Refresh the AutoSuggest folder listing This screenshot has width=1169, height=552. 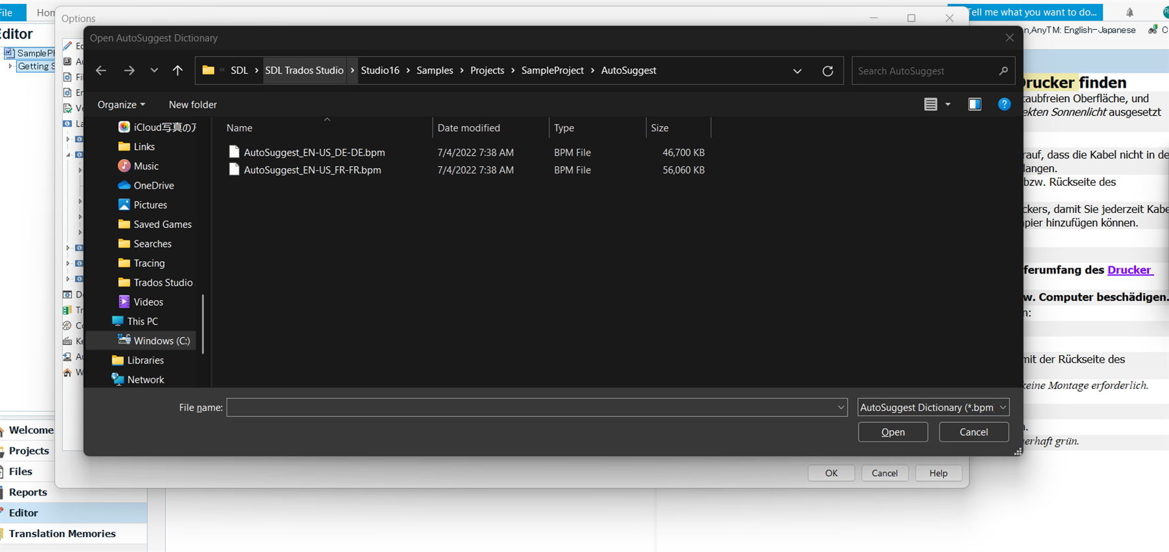827,71
